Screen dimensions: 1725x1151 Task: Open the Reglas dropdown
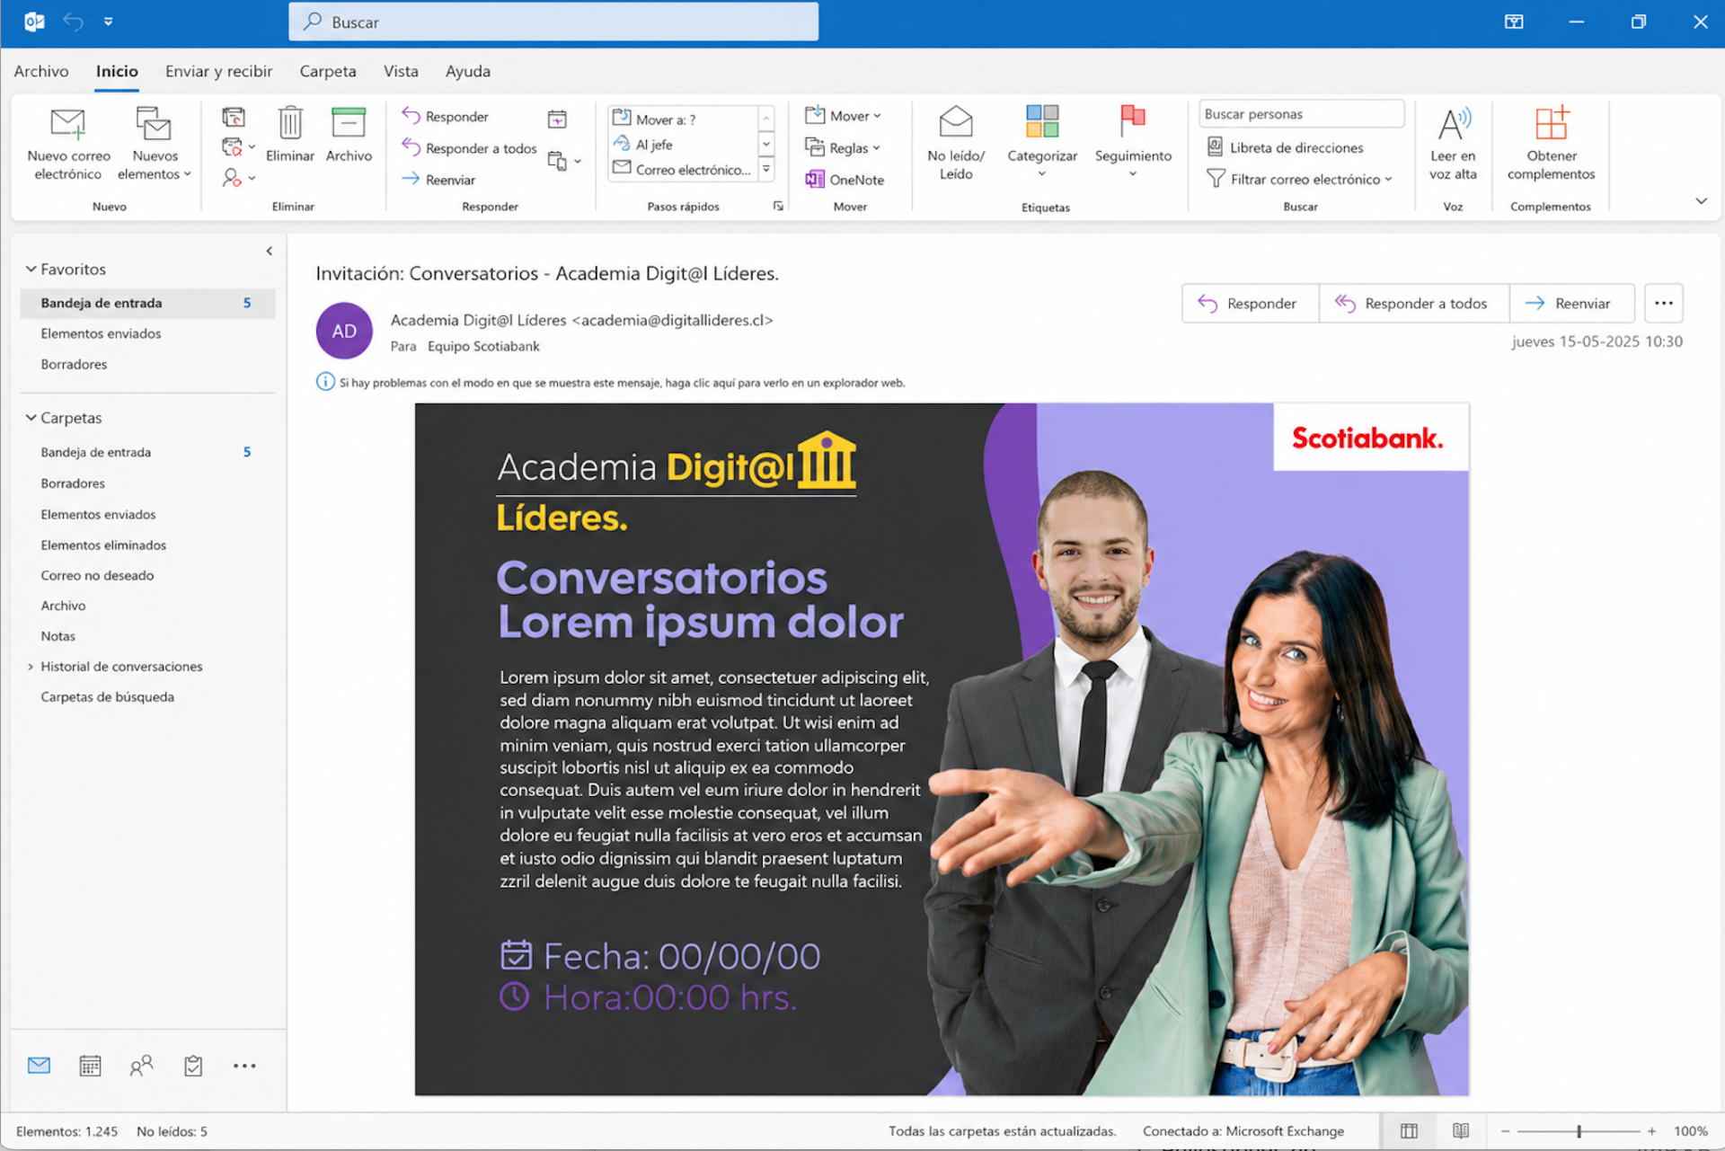843,148
